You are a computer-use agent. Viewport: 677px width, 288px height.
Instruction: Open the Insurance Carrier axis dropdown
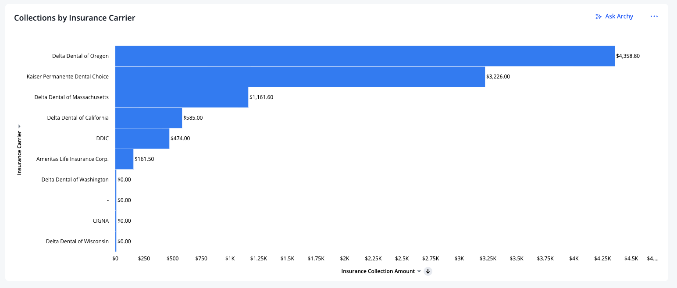(x=19, y=126)
